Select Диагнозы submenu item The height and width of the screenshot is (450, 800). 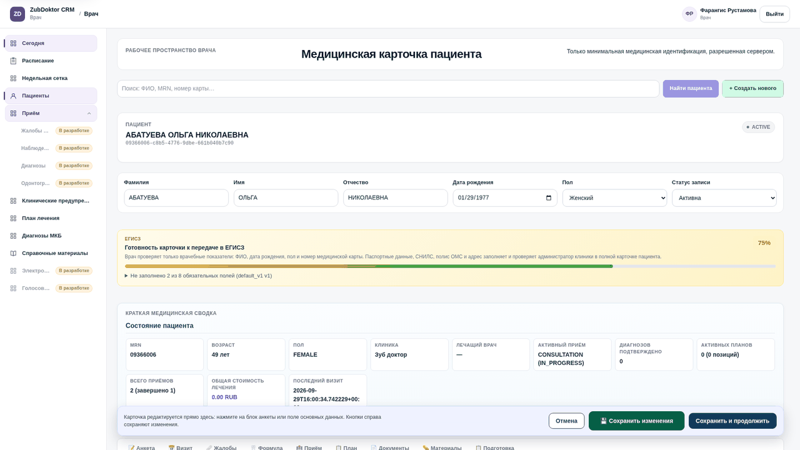pyautogui.click(x=56, y=166)
